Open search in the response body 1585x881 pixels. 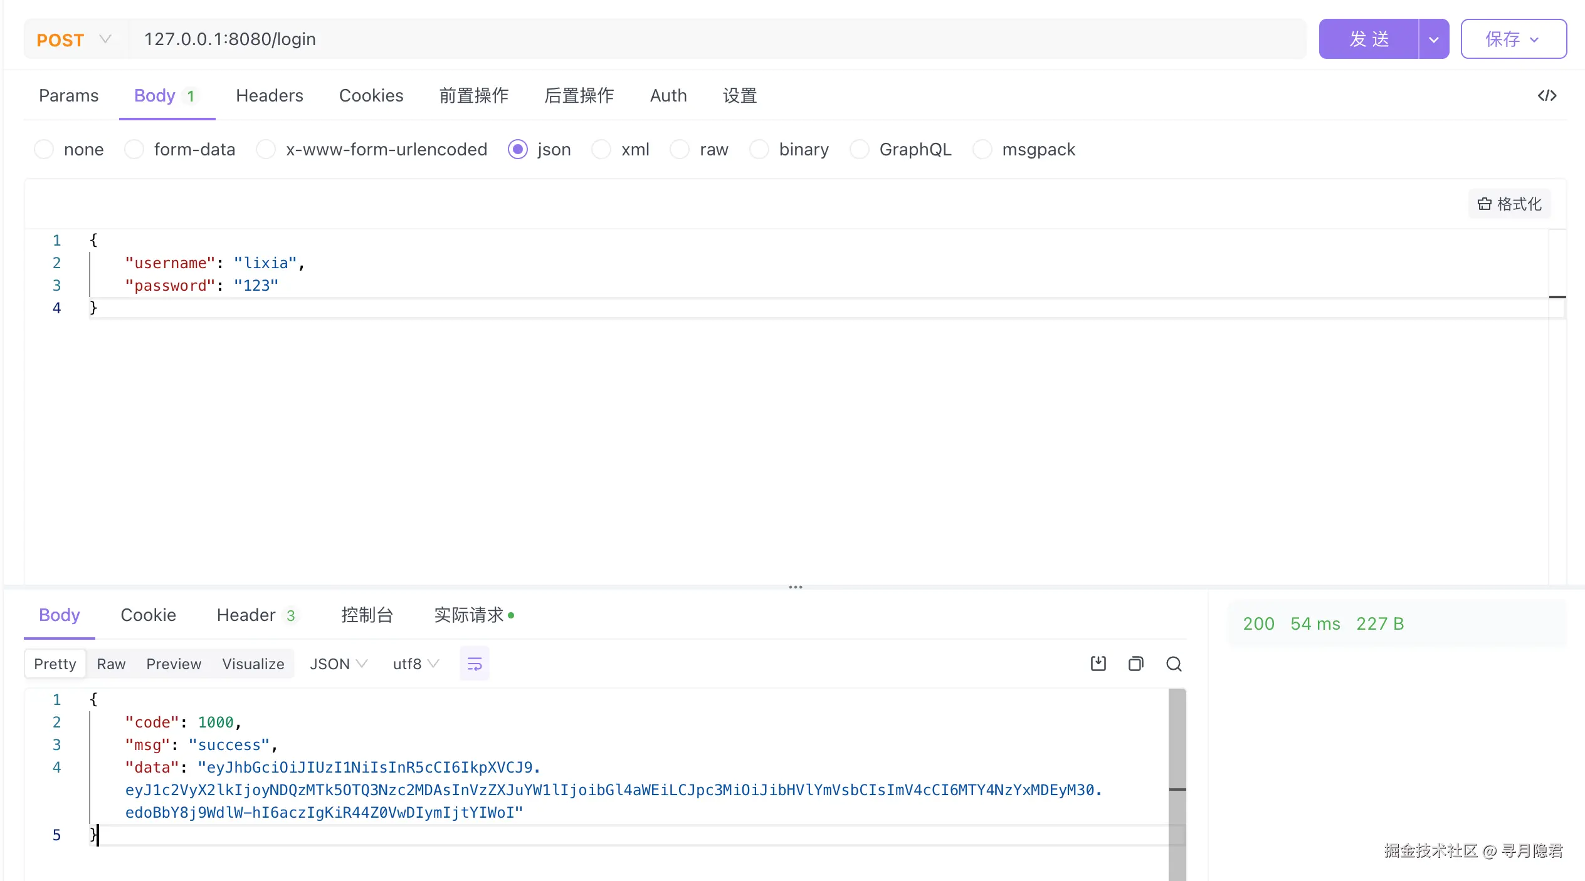(1174, 664)
